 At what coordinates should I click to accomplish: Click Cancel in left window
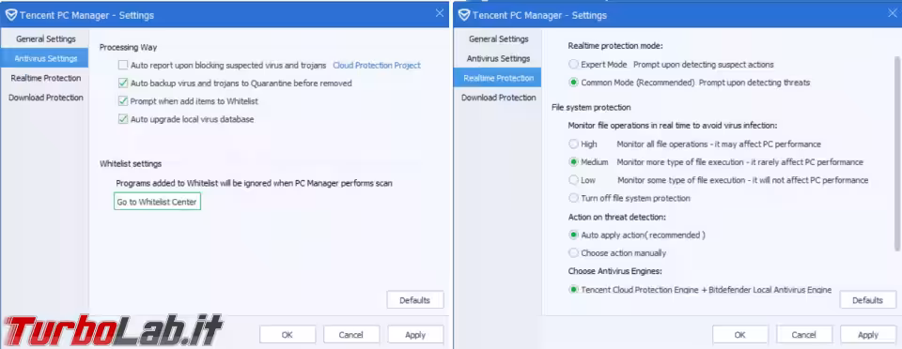pos(350,335)
